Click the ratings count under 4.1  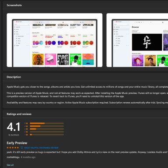coord(14,135)
